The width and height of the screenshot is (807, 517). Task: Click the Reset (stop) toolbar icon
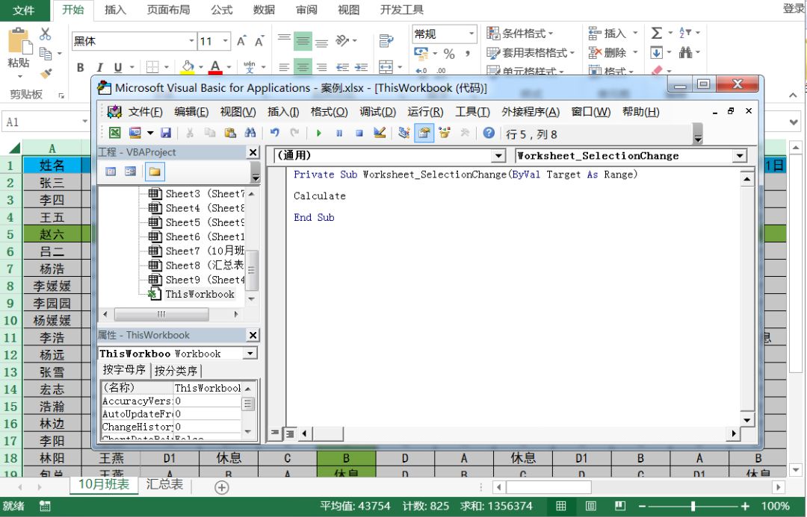coord(359,133)
